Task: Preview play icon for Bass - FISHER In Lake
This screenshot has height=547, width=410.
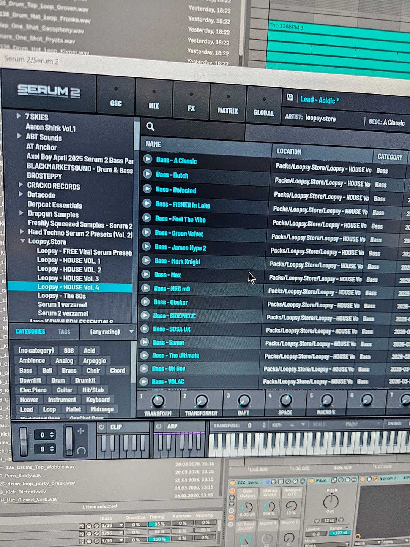Action: [x=147, y=203]
